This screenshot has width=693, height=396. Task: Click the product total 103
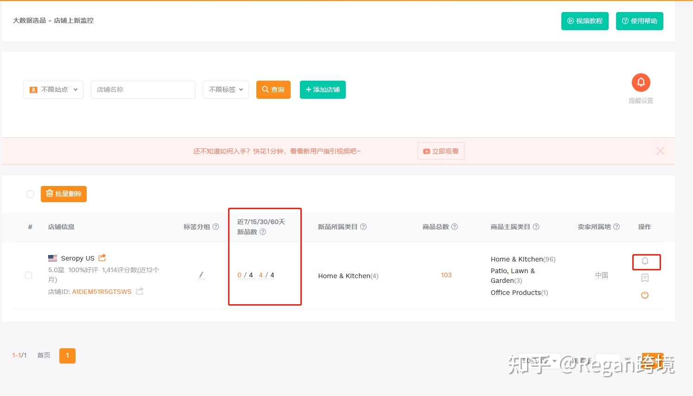tap(446, 275)
